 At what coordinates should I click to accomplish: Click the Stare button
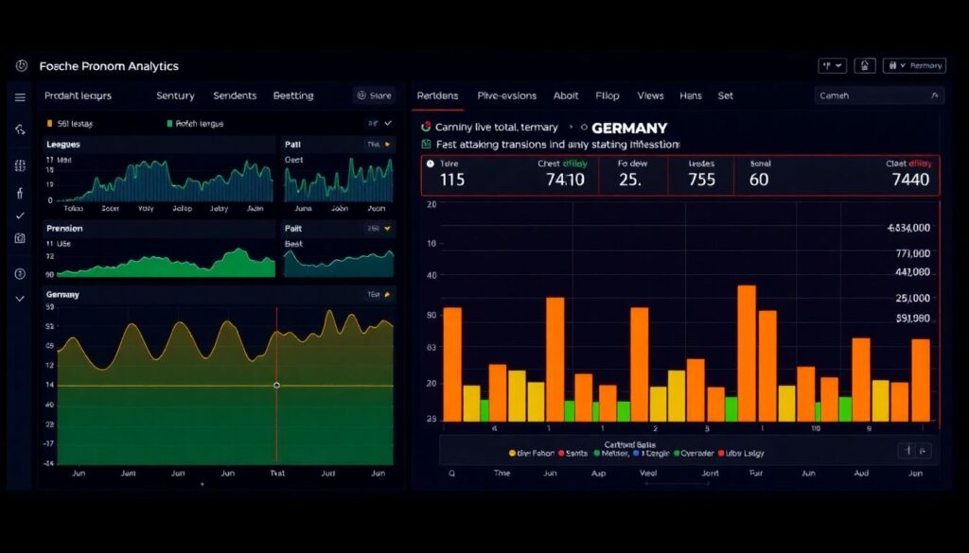(374, 95)
